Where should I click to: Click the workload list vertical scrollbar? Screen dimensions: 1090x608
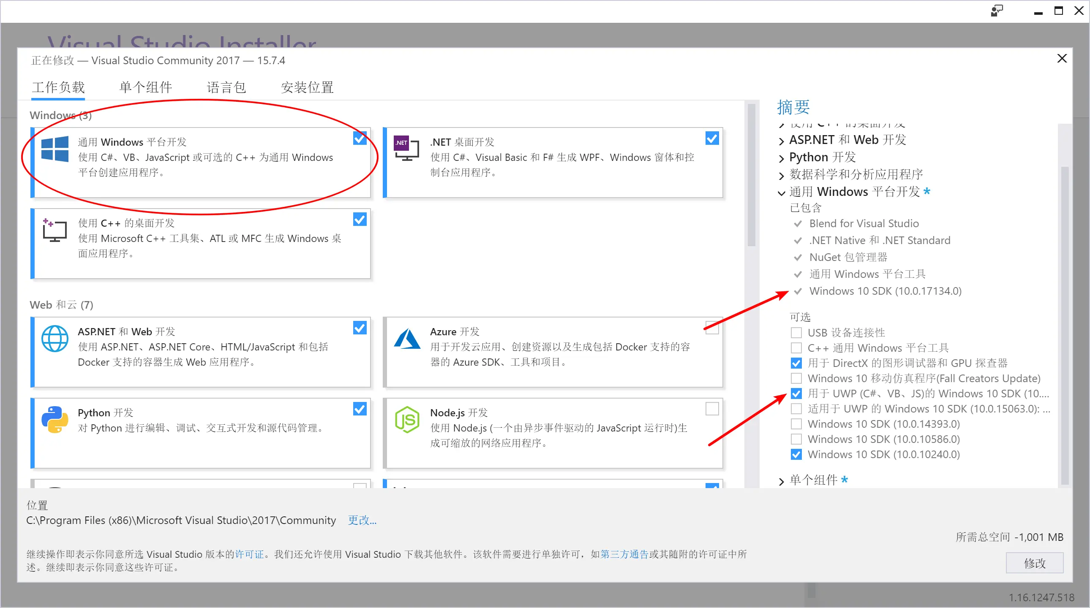[751, 176]
